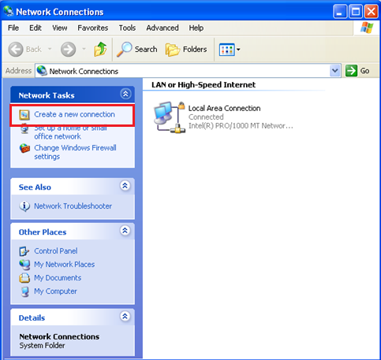The width and height of the screenshot is (381, 360).
Task: Open the Help menu
Action: [196, 28]
